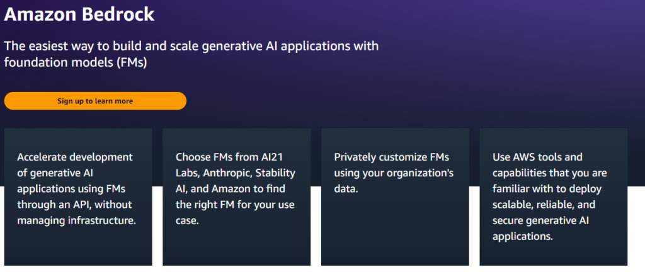The height and width of the screenshot is (272, 645).
Task: Click familiar with to deploy text in the fourth card
Action: coord(547,189)
